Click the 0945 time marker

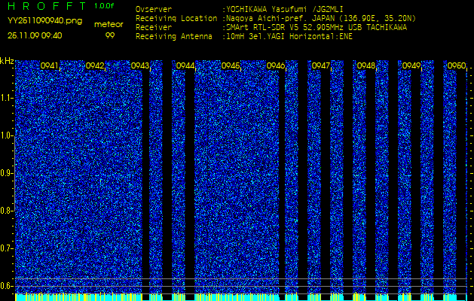click(x=231, y=65)
